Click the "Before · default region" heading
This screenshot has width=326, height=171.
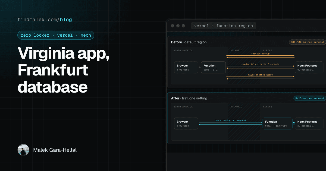click(189, 42)
